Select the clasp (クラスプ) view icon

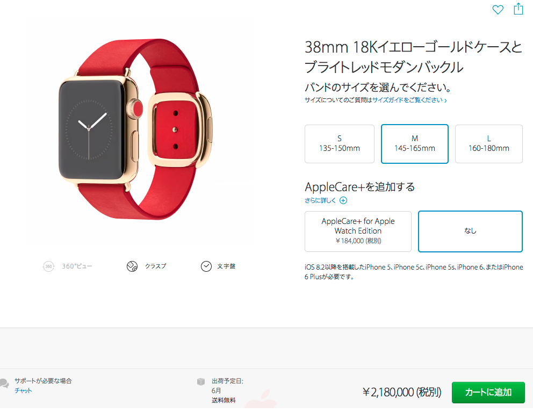(x=132, y=266)
